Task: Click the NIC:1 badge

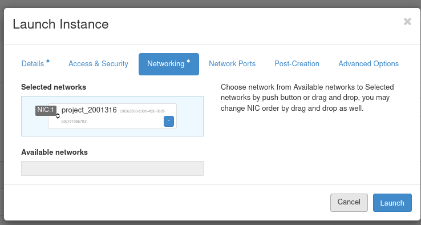Action: 46,110
